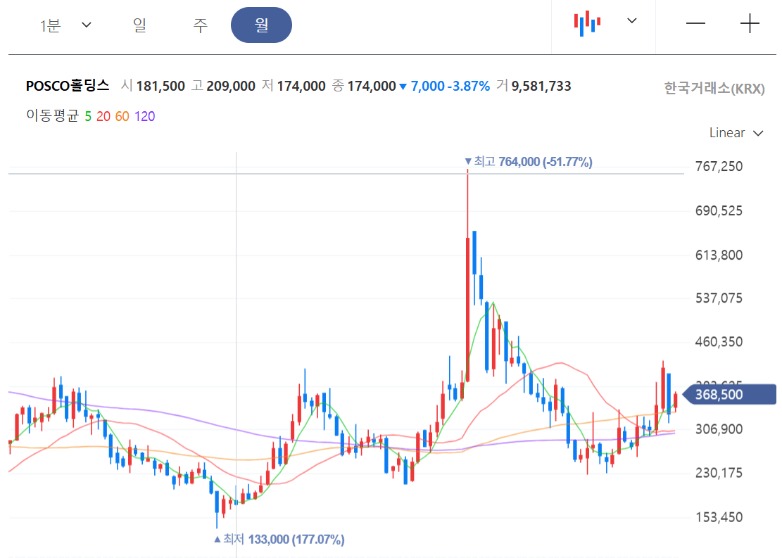The height and width of the screenshot is (558, 782).
Task: Click the close price 174,000 value
Action: coord(372,87)
